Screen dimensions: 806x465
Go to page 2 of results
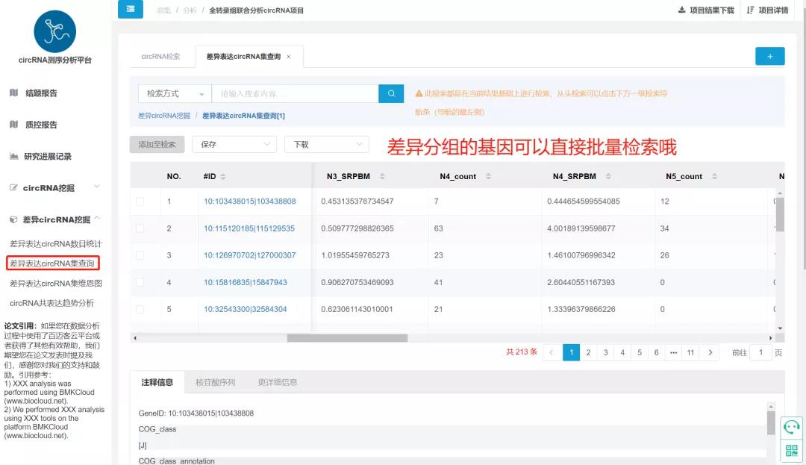tap(588, 352)
